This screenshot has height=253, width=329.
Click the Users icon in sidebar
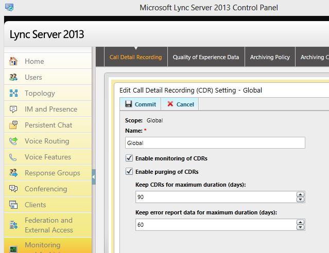[13, 77]
